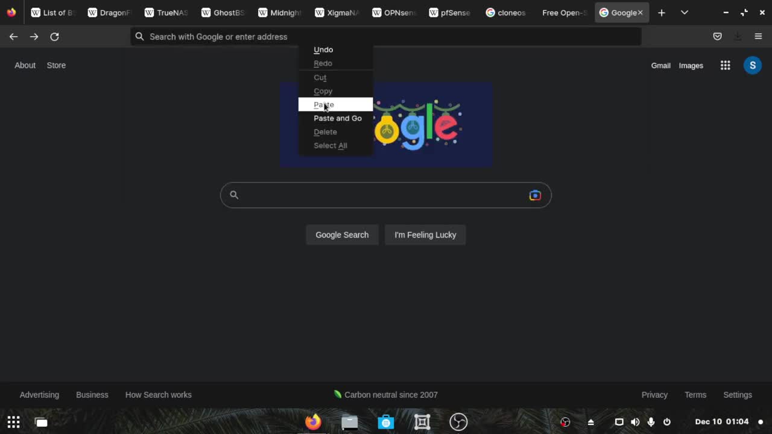Image resolution: width=772 pixels, height=434 pixels.
Task: Focus the browser address bar
Action: (386, 37)
